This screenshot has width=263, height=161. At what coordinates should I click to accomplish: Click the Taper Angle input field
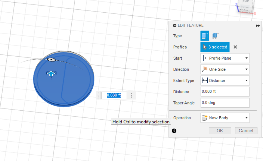pyautogui.click(x=225, y=103)
